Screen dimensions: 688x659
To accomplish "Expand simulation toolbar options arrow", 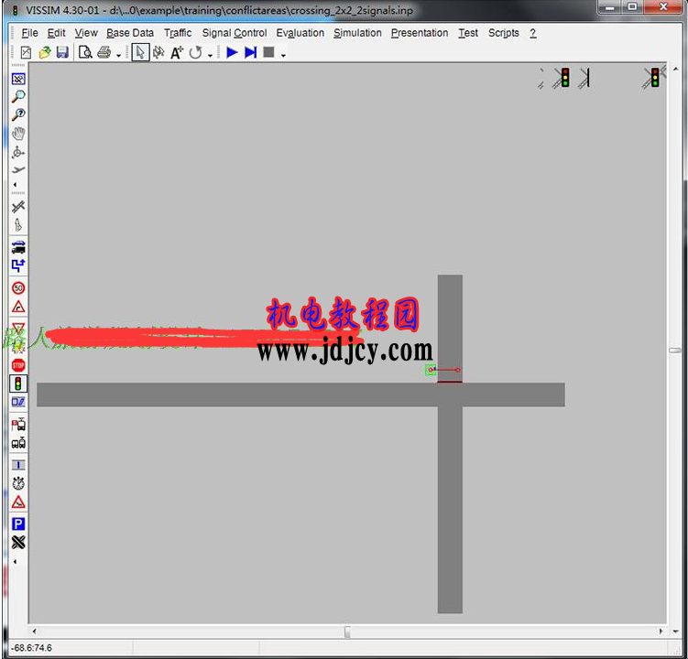I will click(283, 55).
